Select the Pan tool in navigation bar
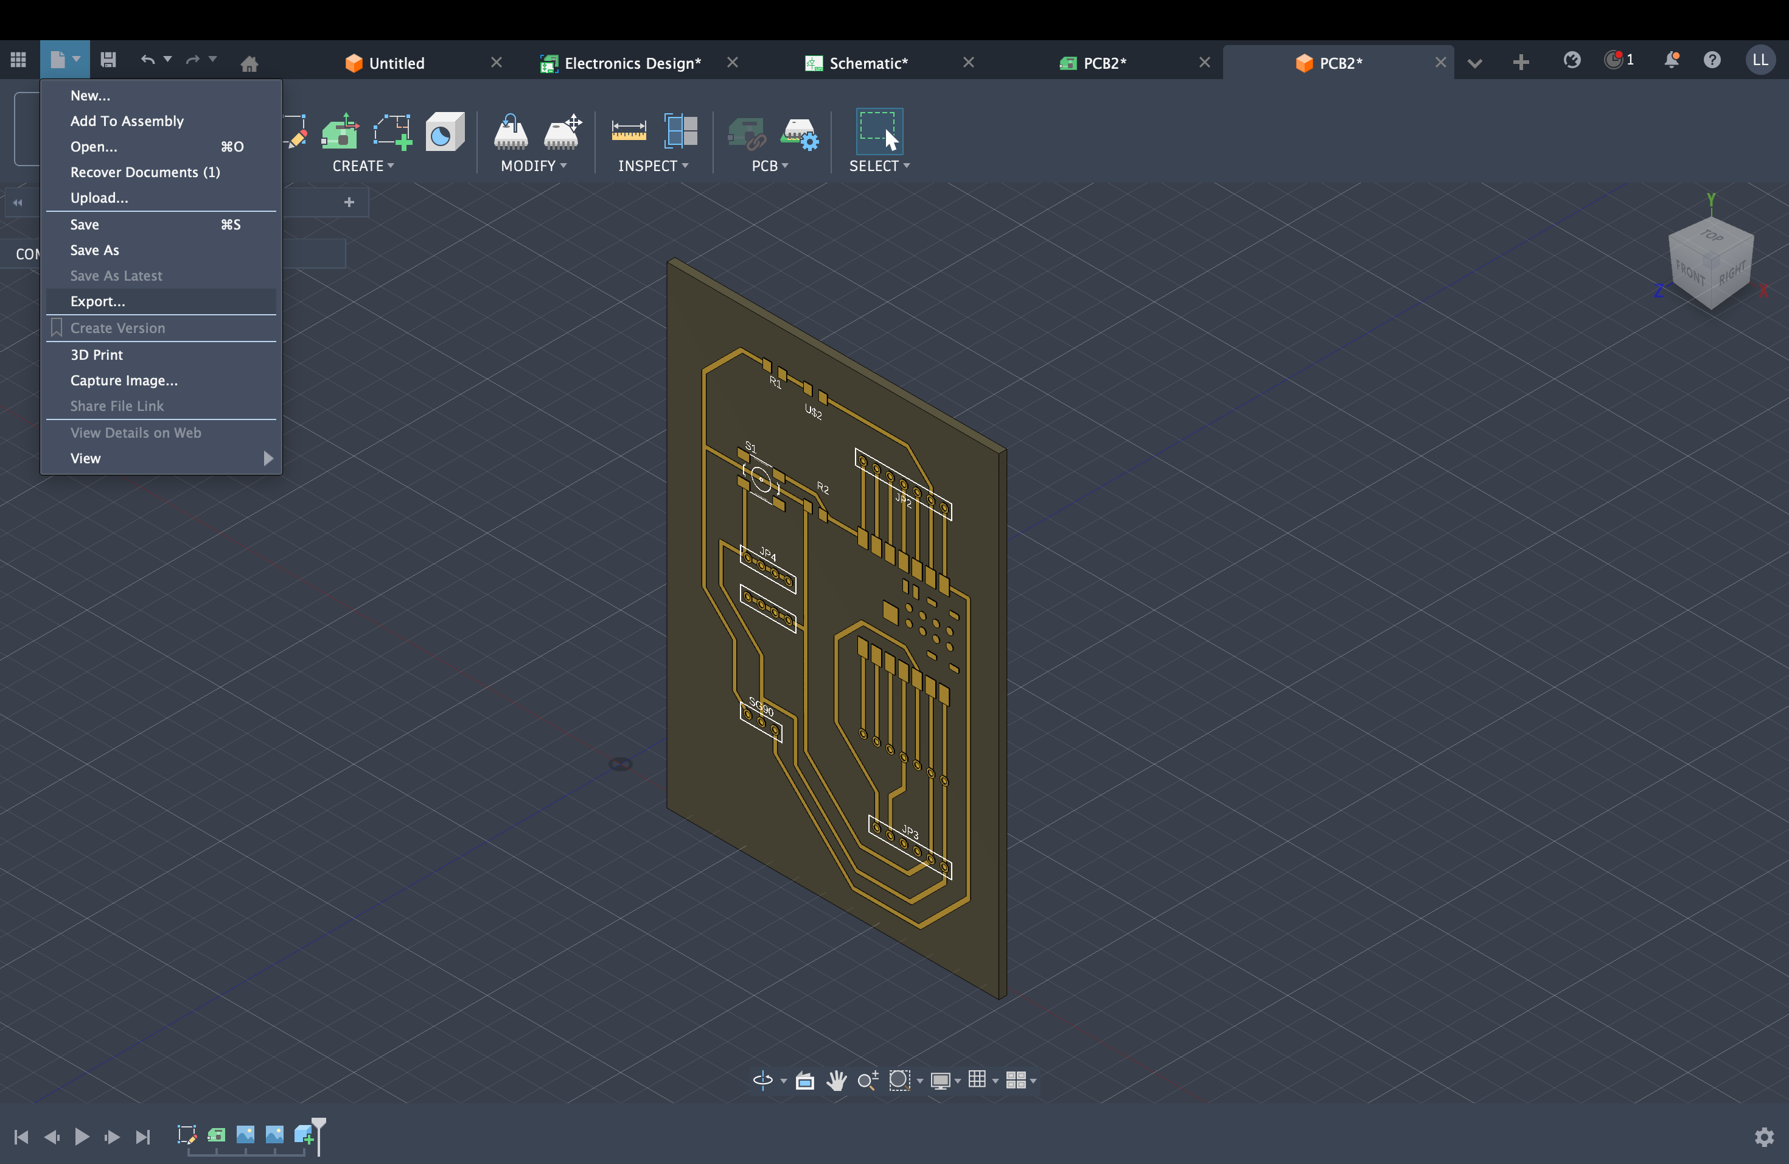This screenshot has width=1789, height=1164. click(x=837, y=1081)
